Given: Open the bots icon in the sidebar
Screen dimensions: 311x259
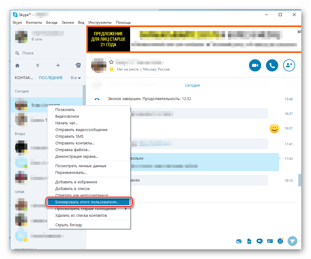Looking at the screenshot, I should 78,65.
